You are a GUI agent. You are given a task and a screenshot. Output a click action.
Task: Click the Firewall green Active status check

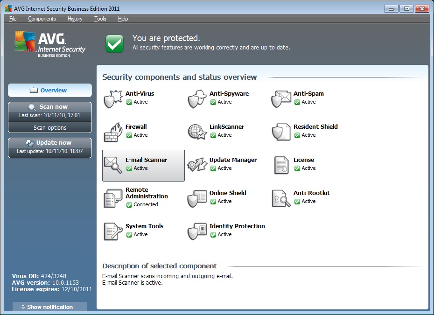pyautogui.click(x=129, y=135)
